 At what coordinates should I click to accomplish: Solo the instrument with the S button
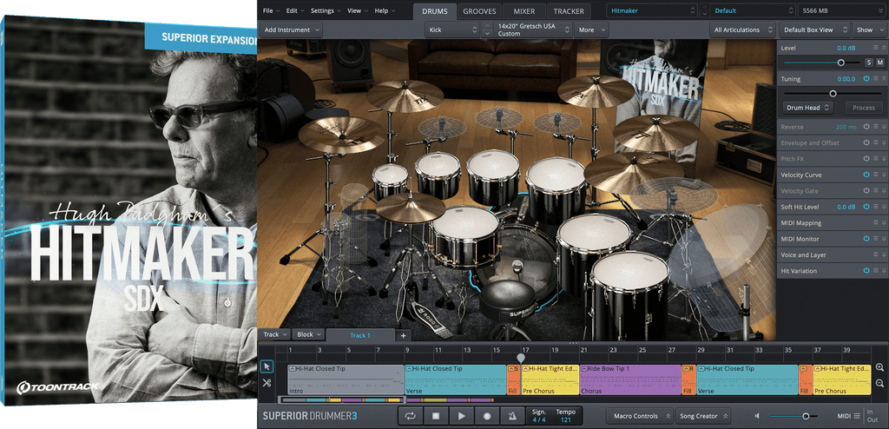coord(869,63)
